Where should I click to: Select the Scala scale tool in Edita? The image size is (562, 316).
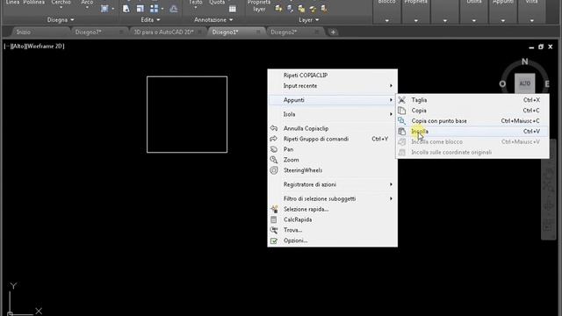click(140, 9)
